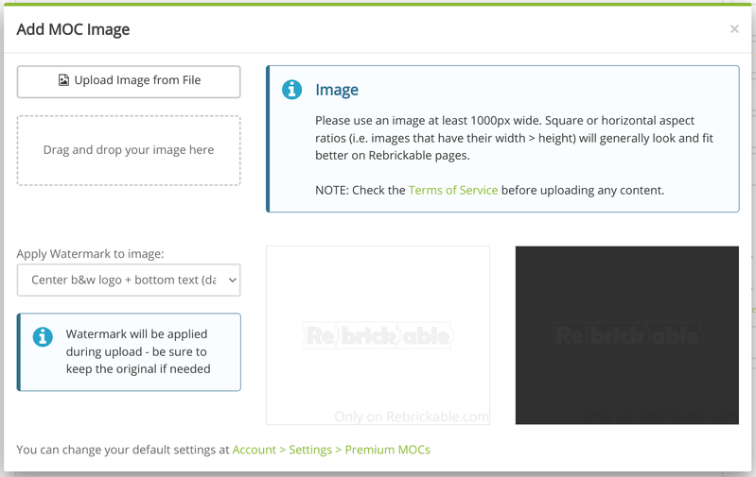Click the Upload Image from File button
Screen dimensions: 756x477
tap(129, 81)
